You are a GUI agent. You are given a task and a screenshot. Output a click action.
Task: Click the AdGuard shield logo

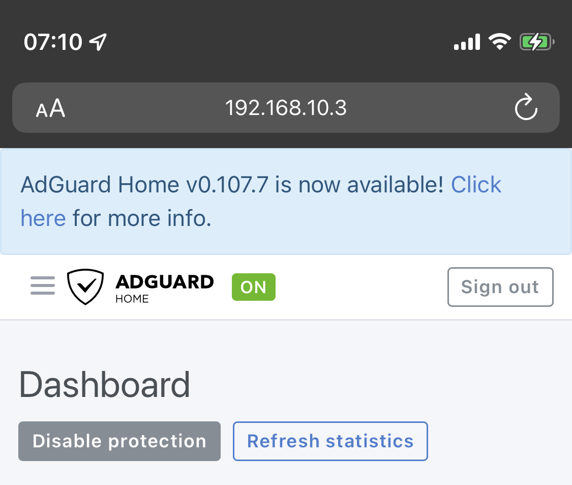(85, 287)
